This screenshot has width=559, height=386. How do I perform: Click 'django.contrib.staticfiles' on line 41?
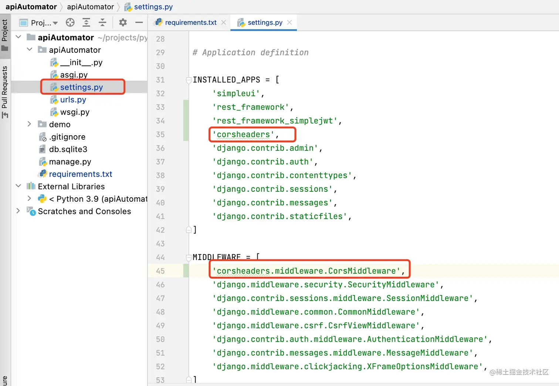[x=279, y=216]
